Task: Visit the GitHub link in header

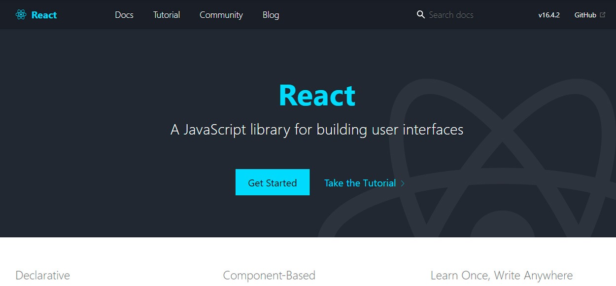Action: pos(585,15)
